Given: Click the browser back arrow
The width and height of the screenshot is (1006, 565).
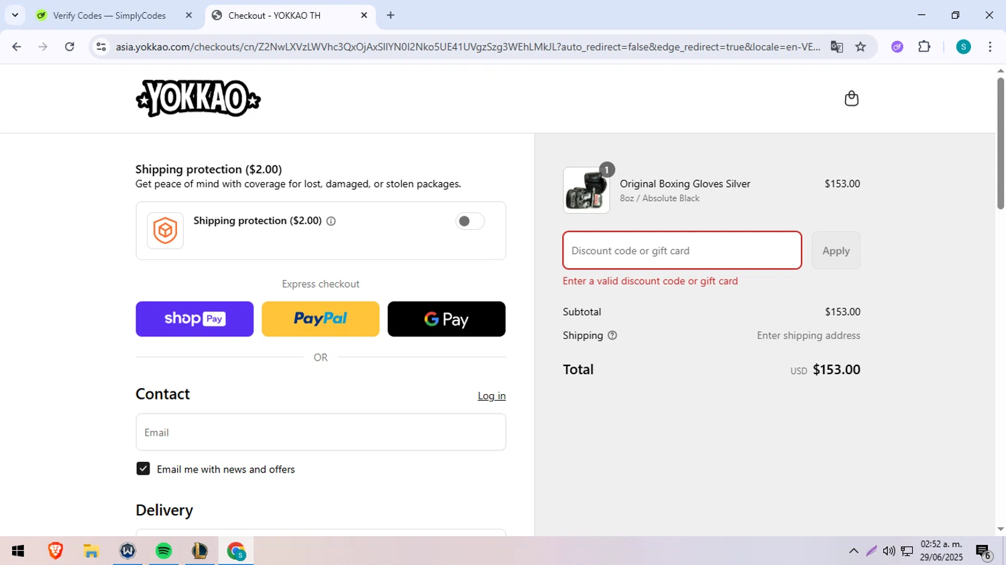Looking at the screenshot, I should (x=17, y=47).
